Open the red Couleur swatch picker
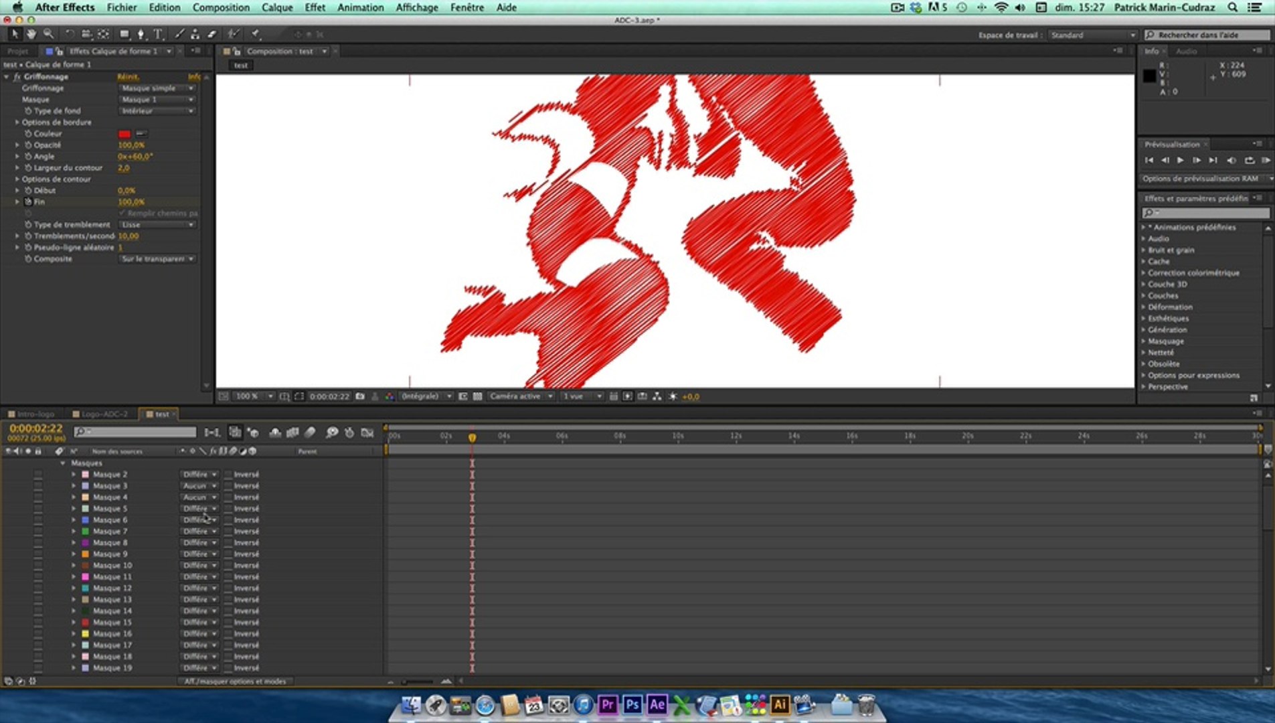Viewport: 1275px width, 723px height. (124, 134)
